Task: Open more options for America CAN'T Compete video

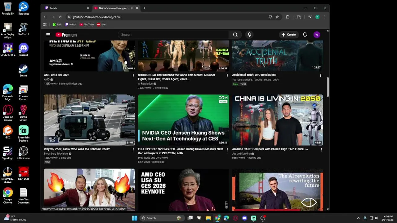Action: (321, 150)
